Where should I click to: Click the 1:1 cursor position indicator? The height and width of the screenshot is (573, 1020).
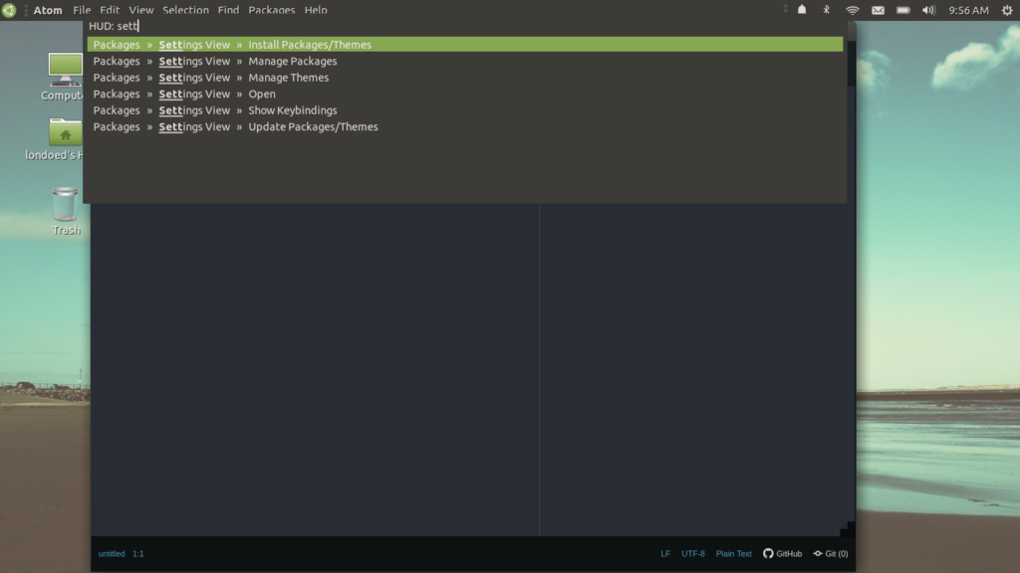tap(137, 553)
